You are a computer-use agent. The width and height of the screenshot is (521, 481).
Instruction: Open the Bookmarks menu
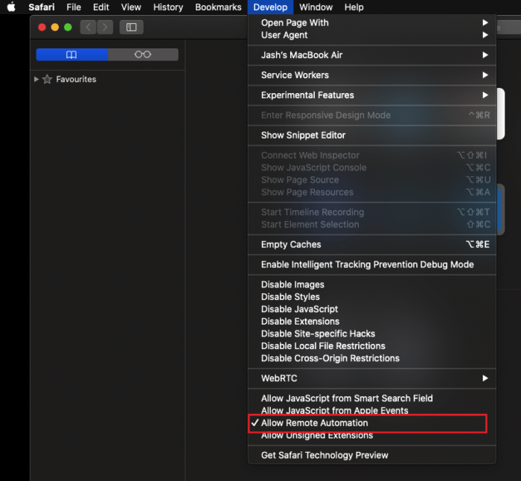(x=218, y=7)
